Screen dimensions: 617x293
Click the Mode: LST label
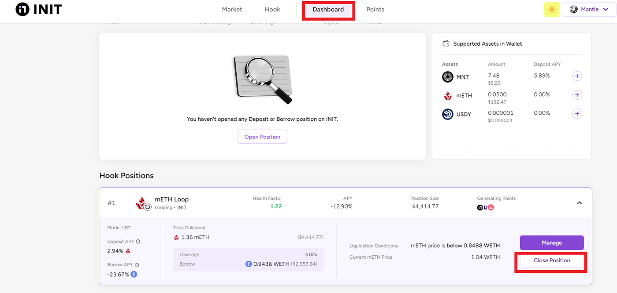[119, 228]
